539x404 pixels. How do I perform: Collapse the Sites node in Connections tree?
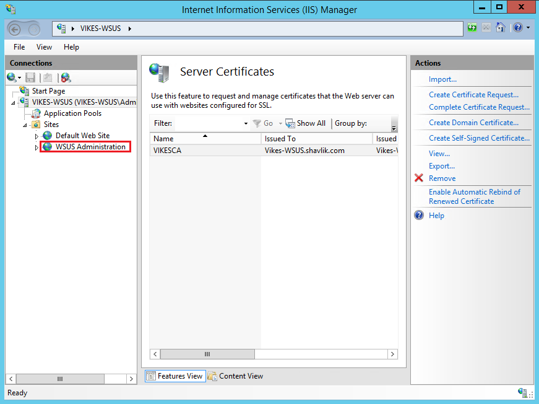(x=25, y=124)
